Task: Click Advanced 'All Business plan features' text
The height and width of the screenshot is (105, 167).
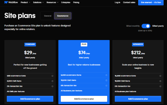Action: (x=125, y=91)
